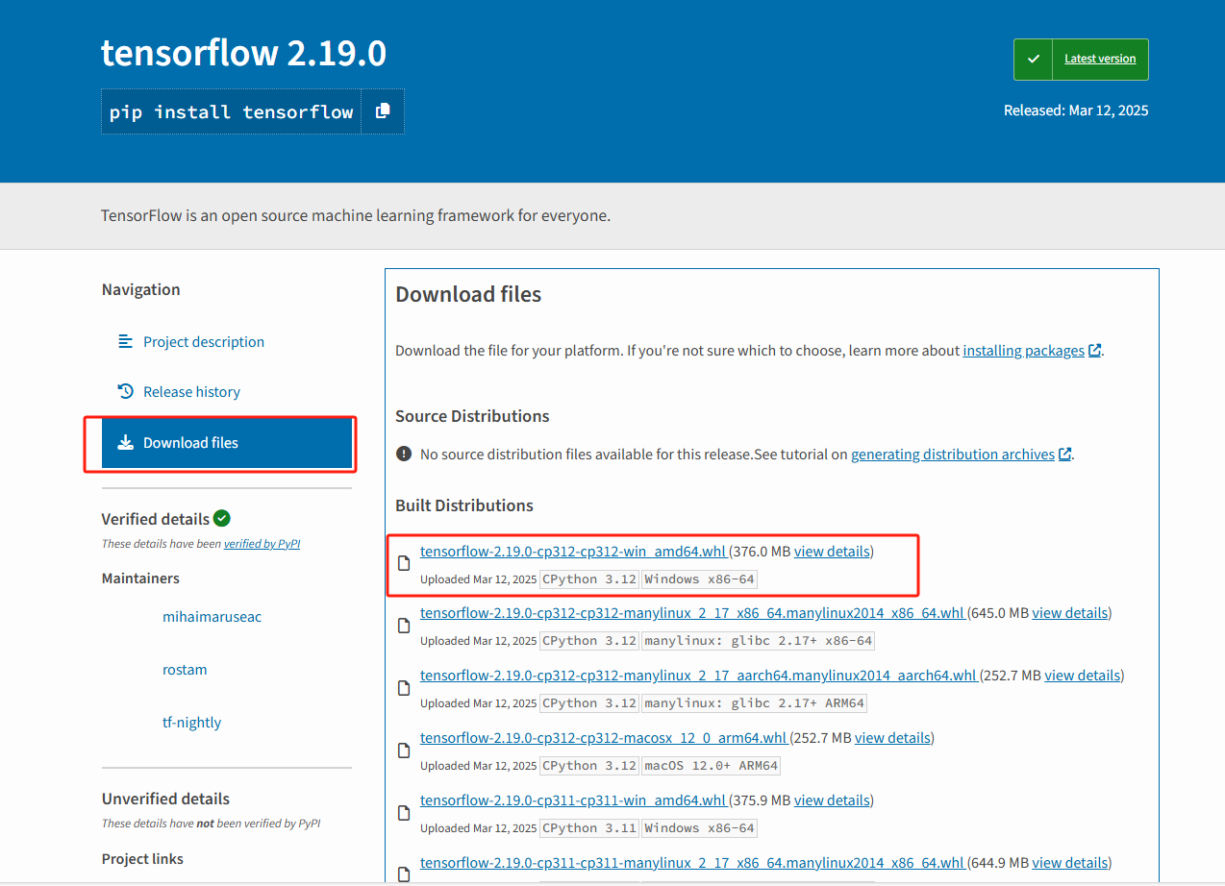Click external link icon after installing packages
This screenshot has height=886, width=1225.
point(1094,351)
